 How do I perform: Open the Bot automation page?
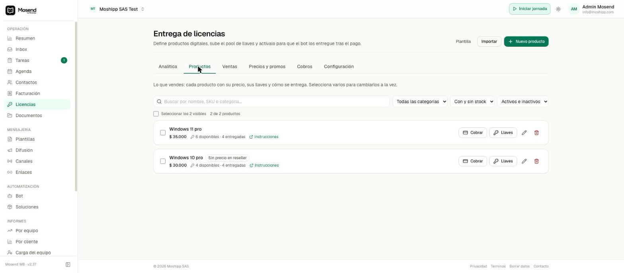[x=37, y=196]
